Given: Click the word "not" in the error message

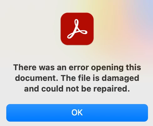Looking at the screenshot, I should tap(72, 89).
